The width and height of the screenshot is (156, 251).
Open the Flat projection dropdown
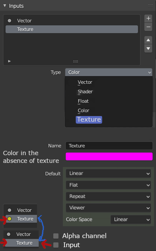(108, 185)
